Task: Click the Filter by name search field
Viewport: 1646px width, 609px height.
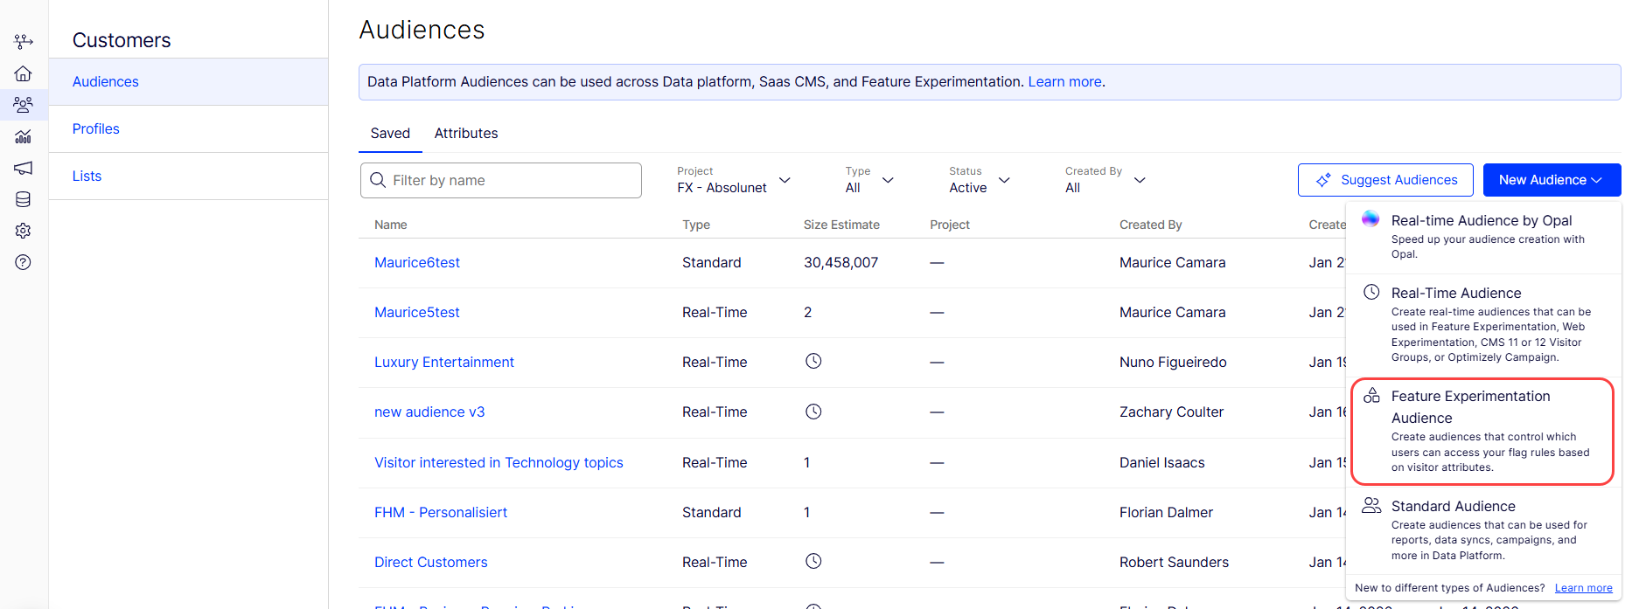Action: 501,180
